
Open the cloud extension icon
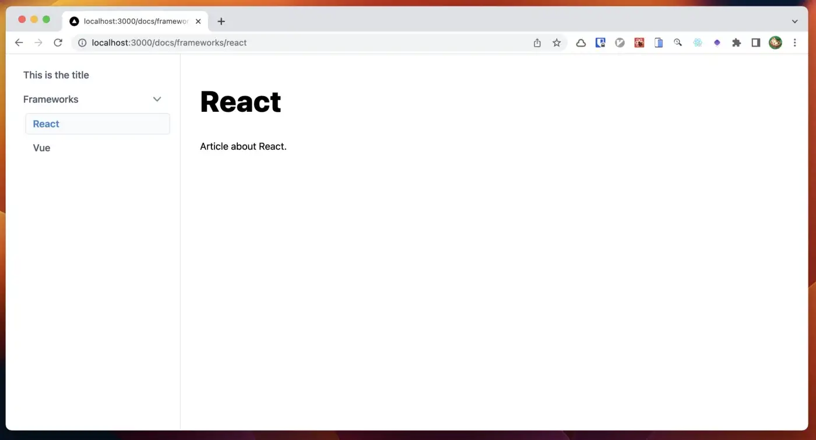pyautogui.click(x=581, y=43)
